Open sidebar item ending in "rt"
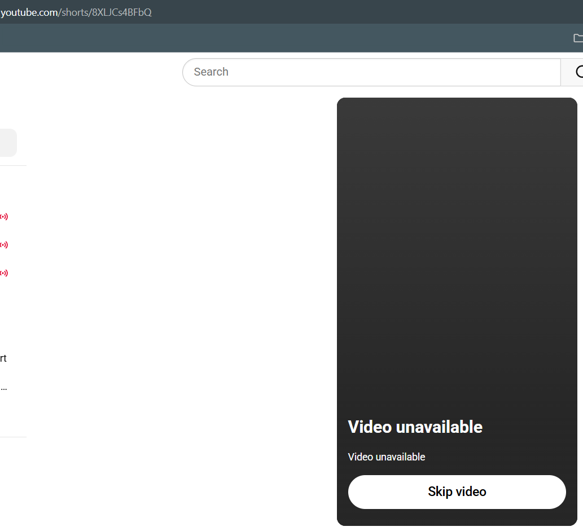 click(3, 358)
